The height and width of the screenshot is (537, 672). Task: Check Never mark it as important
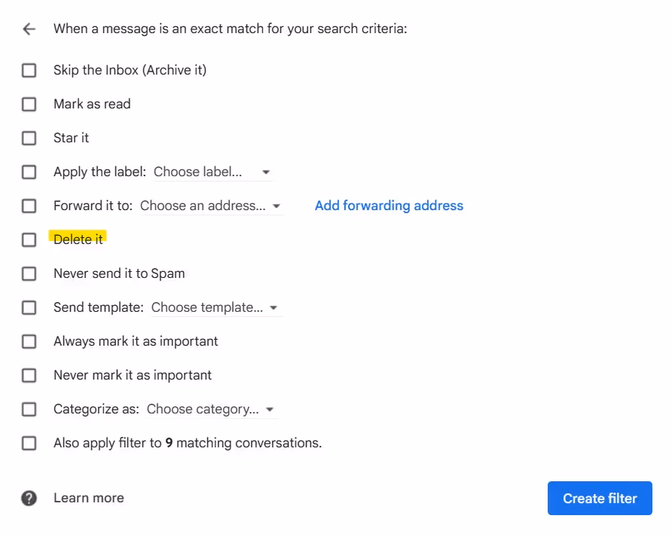tap(29, 375)
